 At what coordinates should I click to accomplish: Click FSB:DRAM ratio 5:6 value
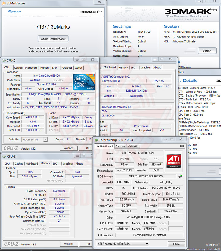59,195
